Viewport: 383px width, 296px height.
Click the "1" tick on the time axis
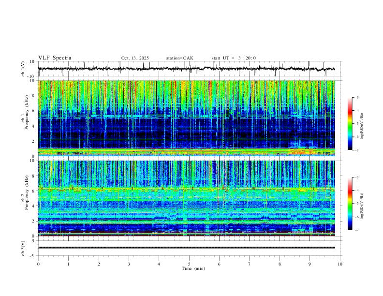69,264
